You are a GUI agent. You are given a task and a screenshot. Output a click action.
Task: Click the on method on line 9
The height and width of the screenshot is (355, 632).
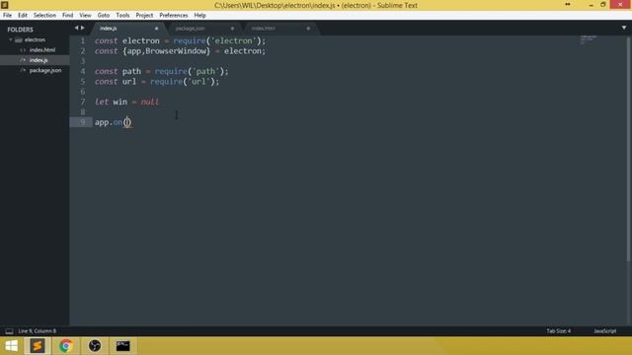(118, 122)
